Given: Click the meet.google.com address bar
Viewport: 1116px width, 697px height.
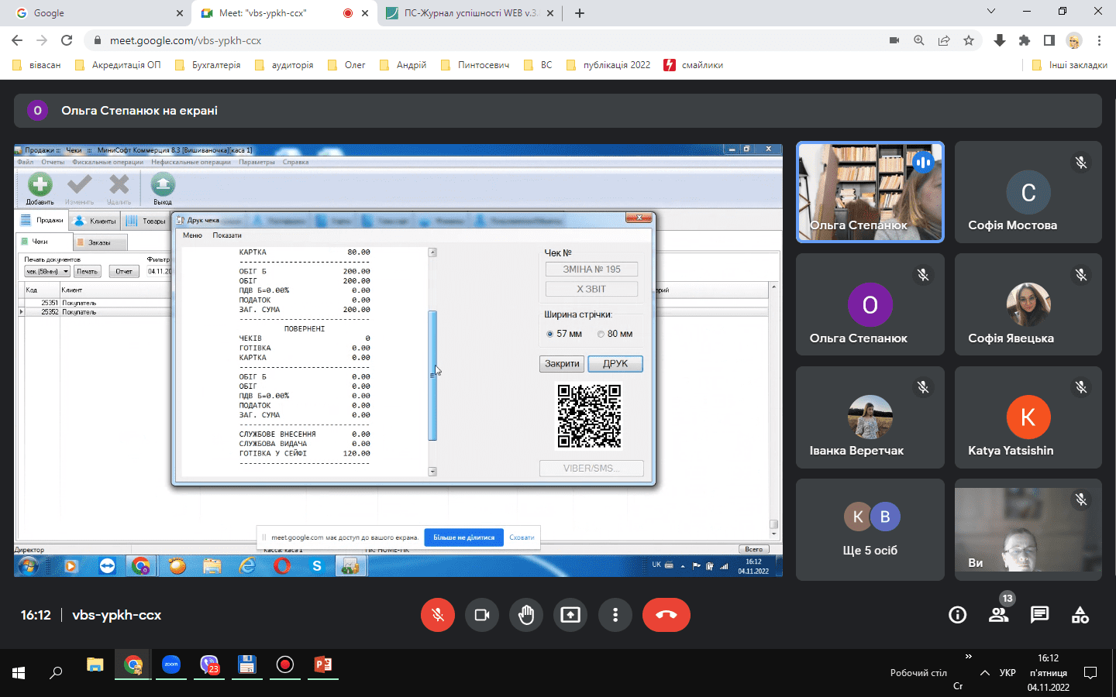Looking at the screenshot, I should pos(465,40).
